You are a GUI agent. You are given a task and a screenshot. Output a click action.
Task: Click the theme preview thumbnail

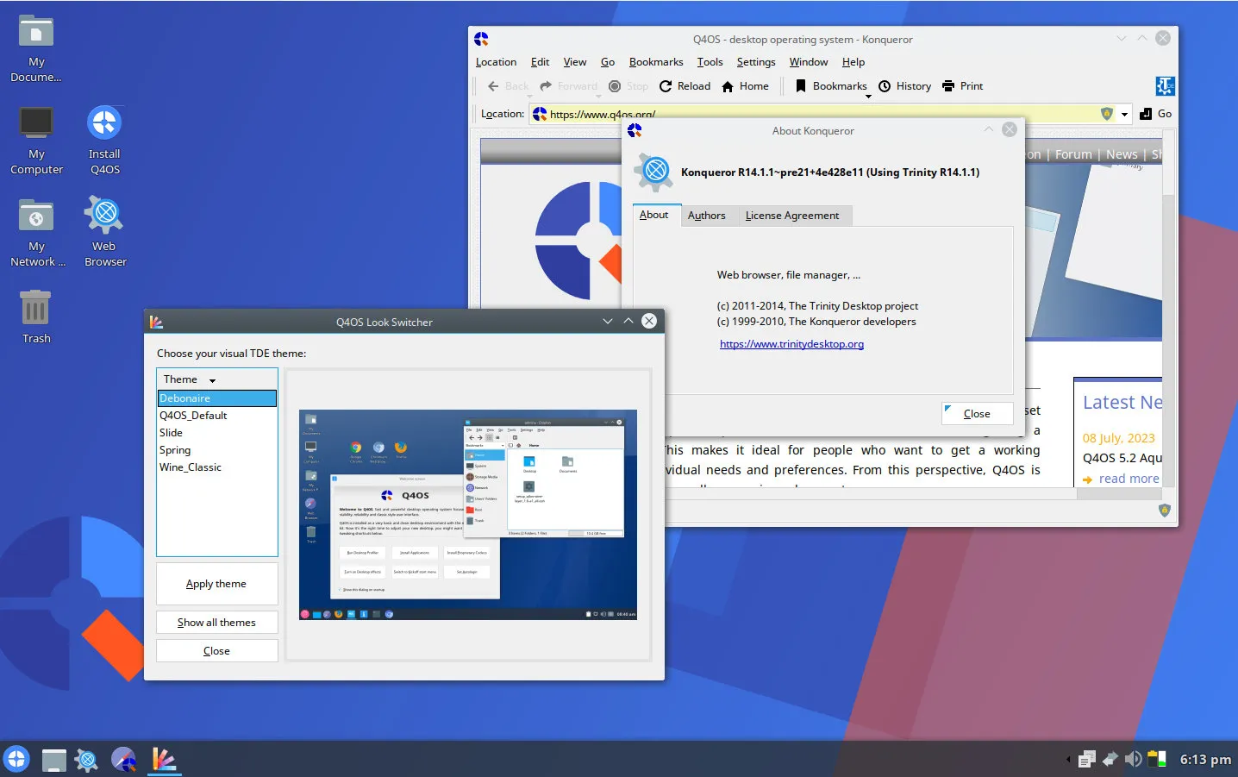click(x=468, y=515)
